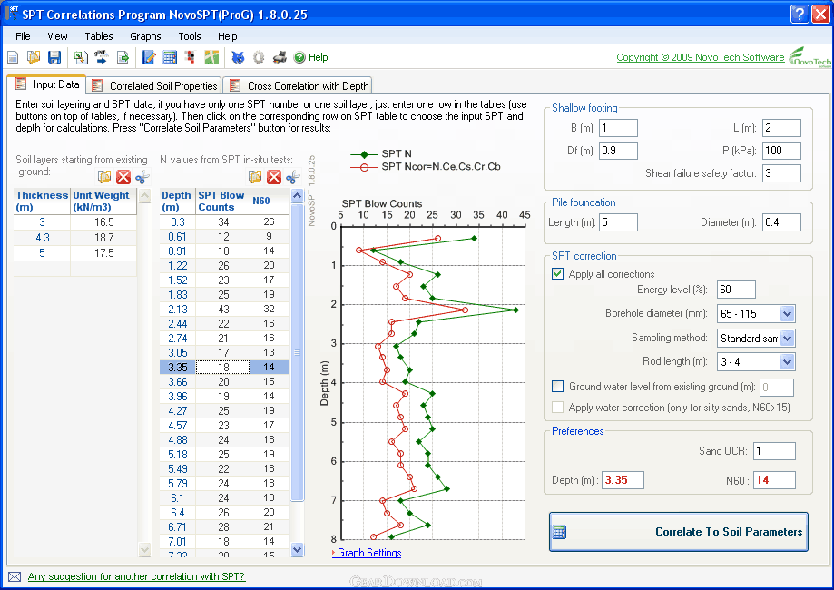834x590 pixels.
Task: Click the Sand OCR input field
Action: pyautogui.click(x=774, y=451)
